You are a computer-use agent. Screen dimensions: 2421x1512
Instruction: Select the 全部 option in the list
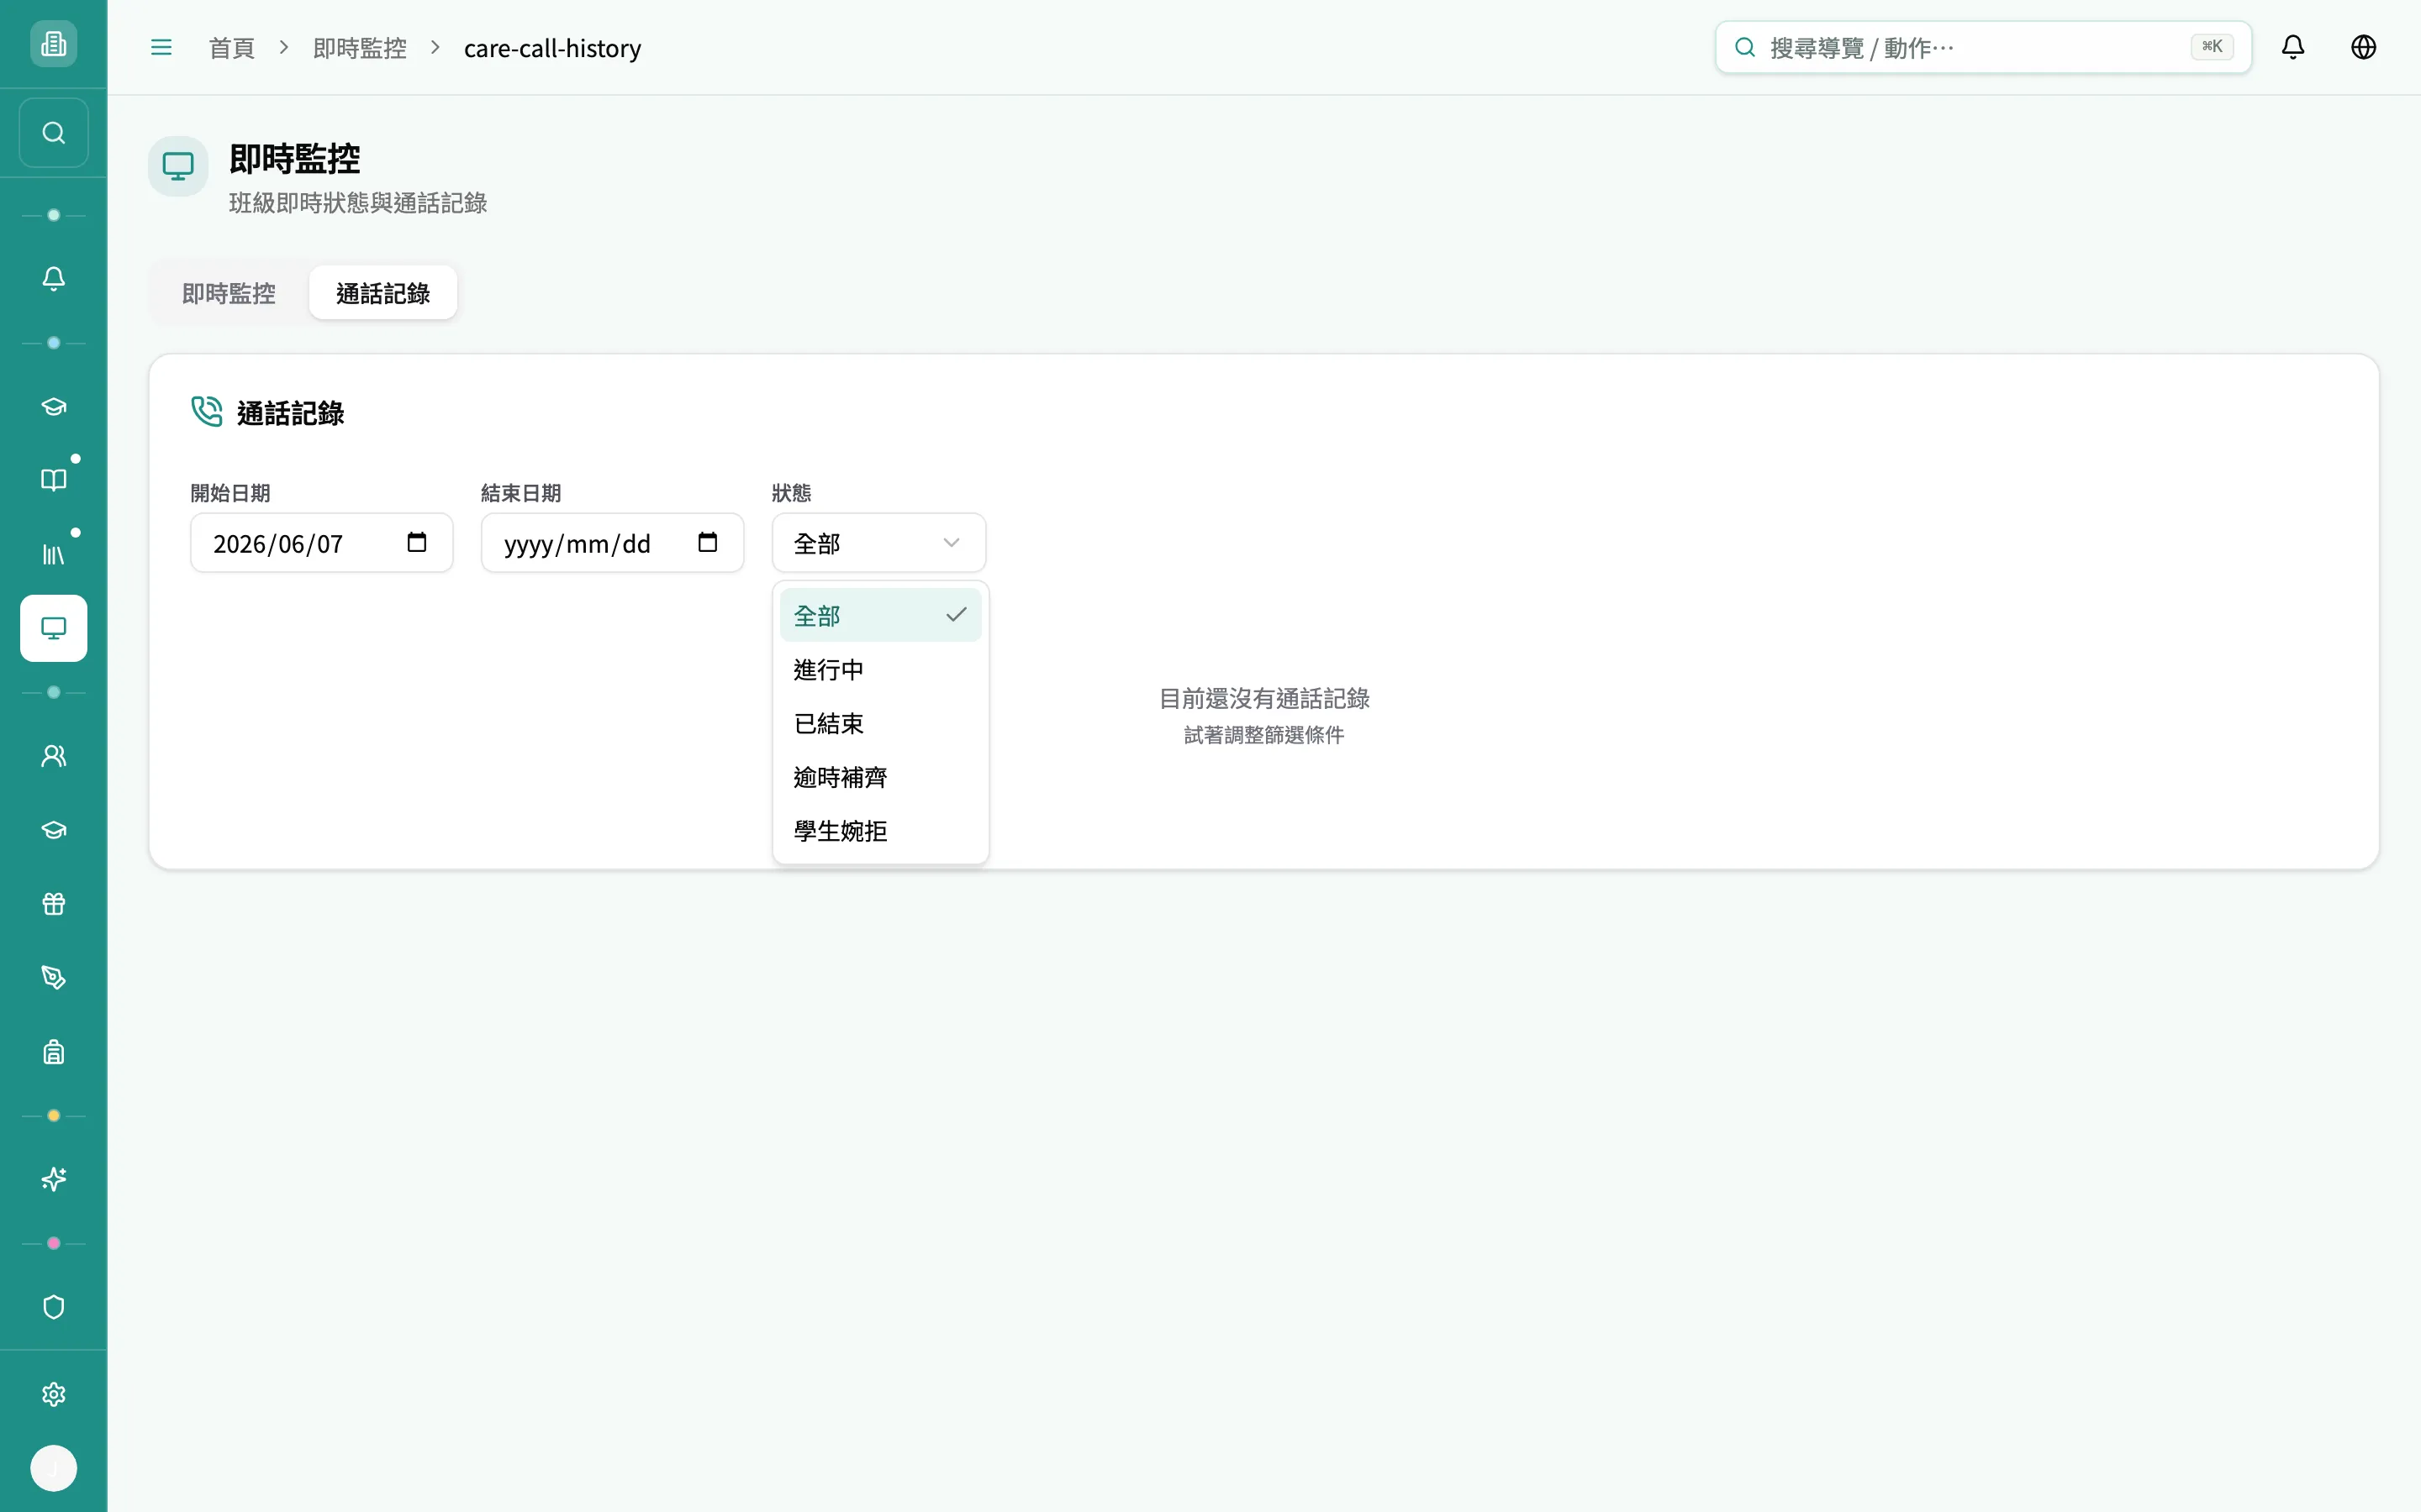(880, 615)
